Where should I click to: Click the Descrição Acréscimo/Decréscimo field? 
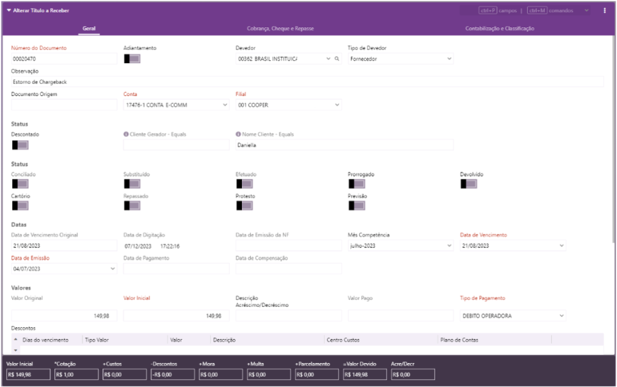click(289, 316)
